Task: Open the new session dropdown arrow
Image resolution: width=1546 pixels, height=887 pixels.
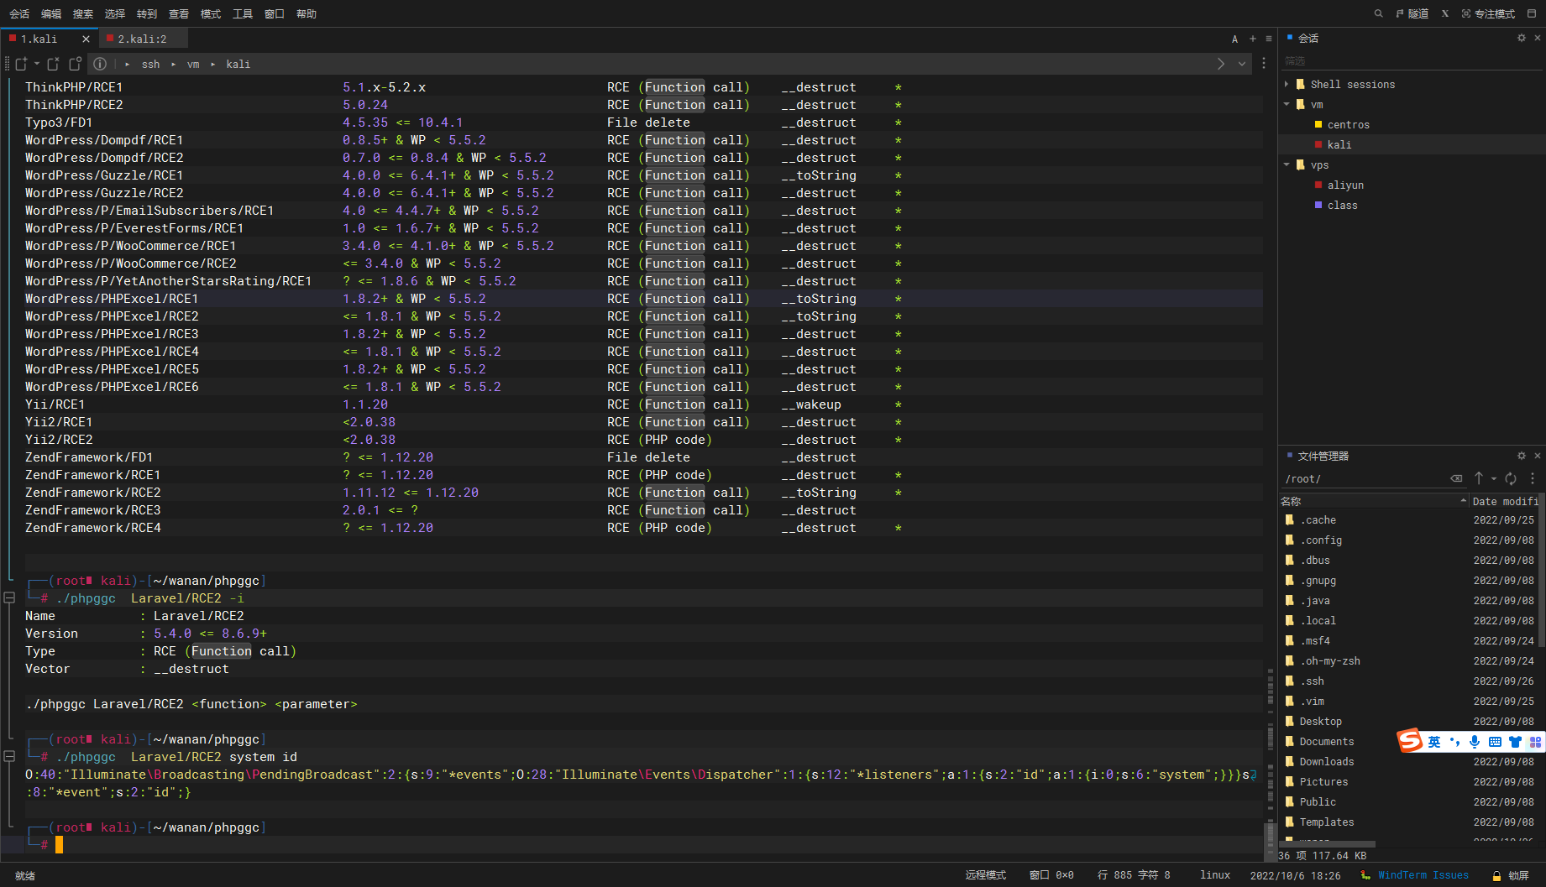Action: 37,64
